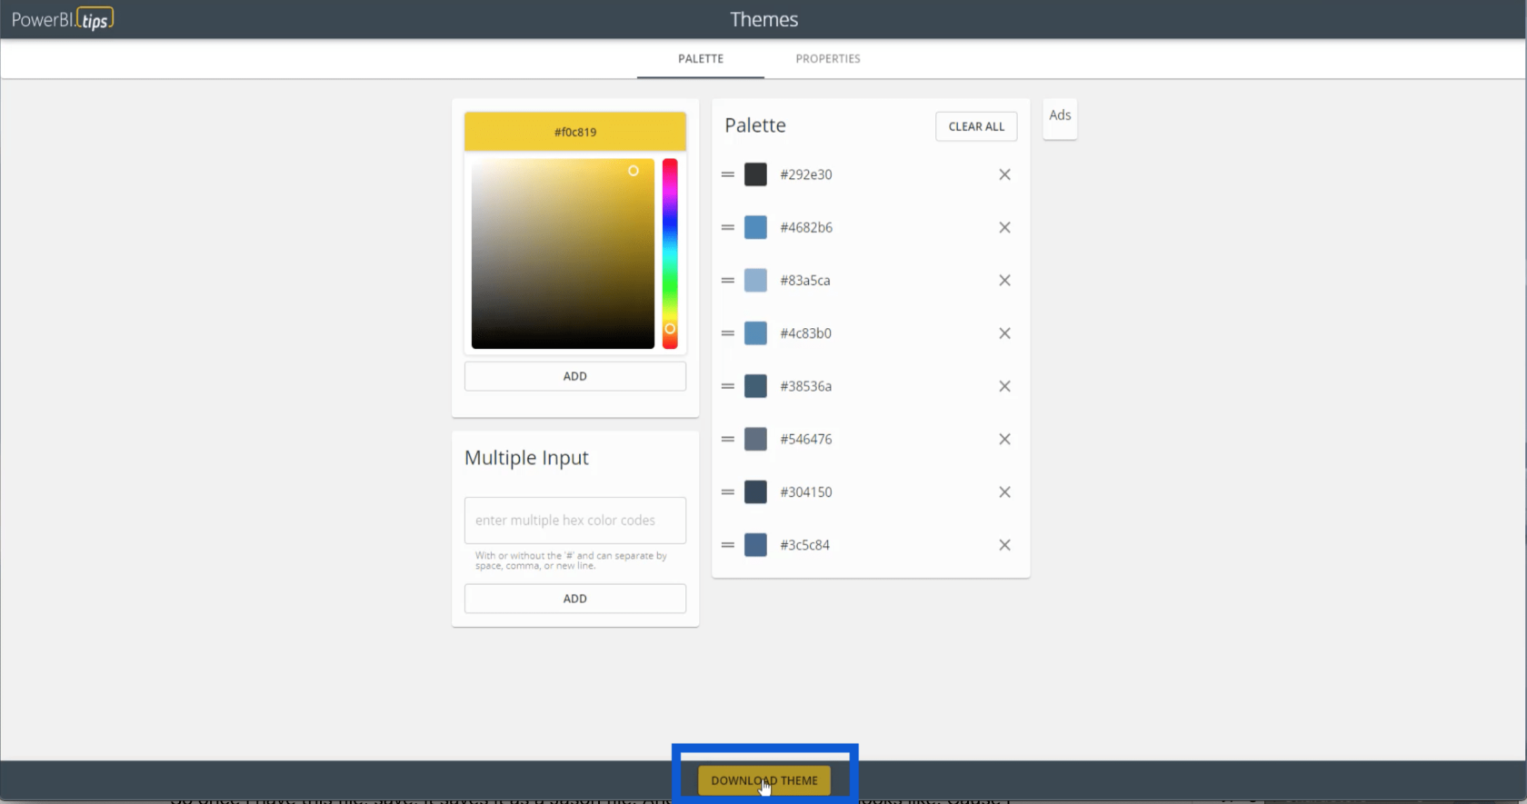Grab the drag handle for #304150

click(x=728, y=492)
